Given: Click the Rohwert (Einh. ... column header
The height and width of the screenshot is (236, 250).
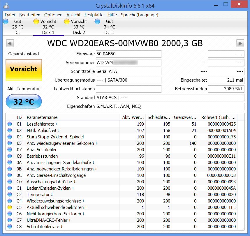Looking at the screenshot, I should click(218, 117).
